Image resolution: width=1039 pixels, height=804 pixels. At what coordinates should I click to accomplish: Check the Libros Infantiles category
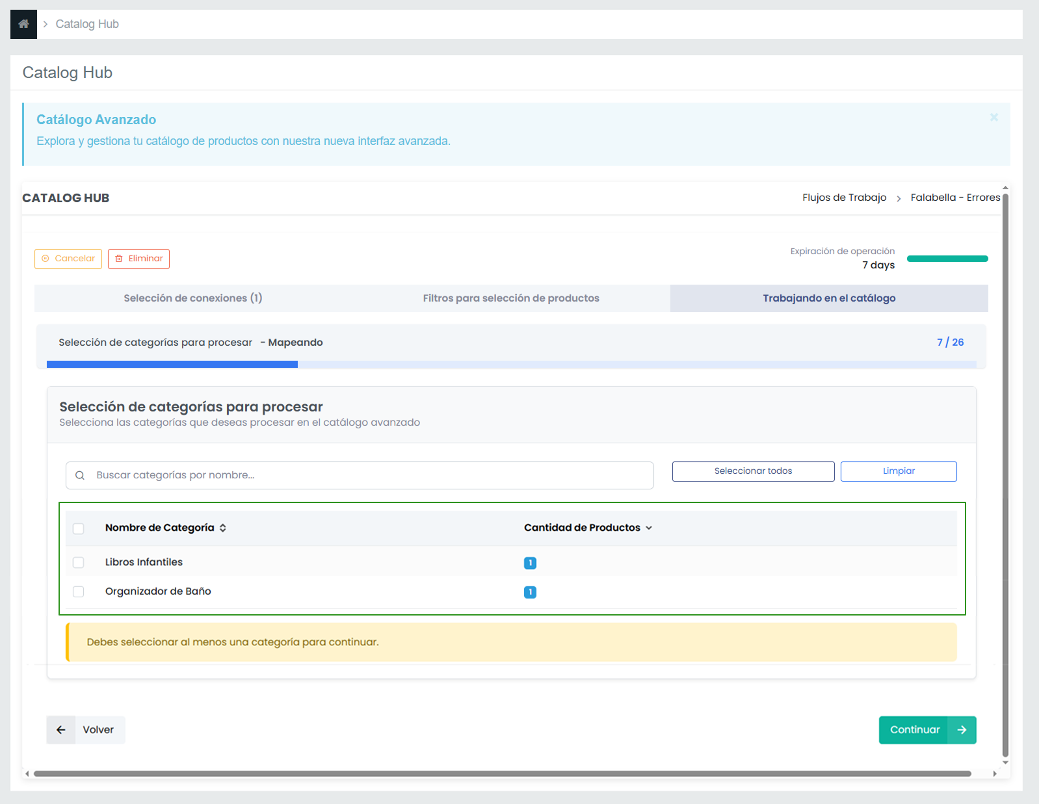pos(79,563)
